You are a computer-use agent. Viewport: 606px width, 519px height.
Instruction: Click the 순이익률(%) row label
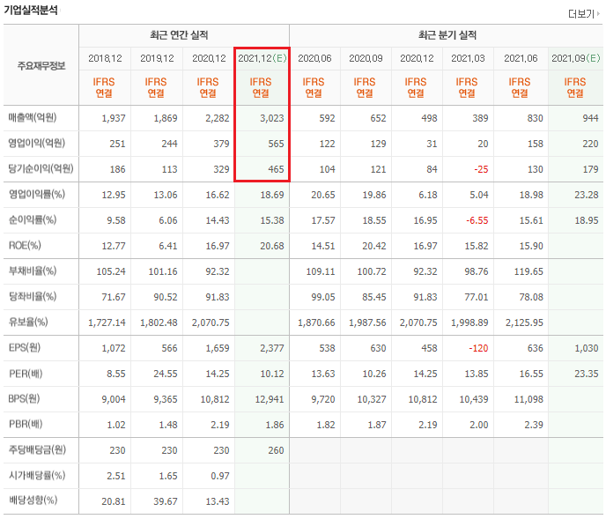click(x=33, y=219)
